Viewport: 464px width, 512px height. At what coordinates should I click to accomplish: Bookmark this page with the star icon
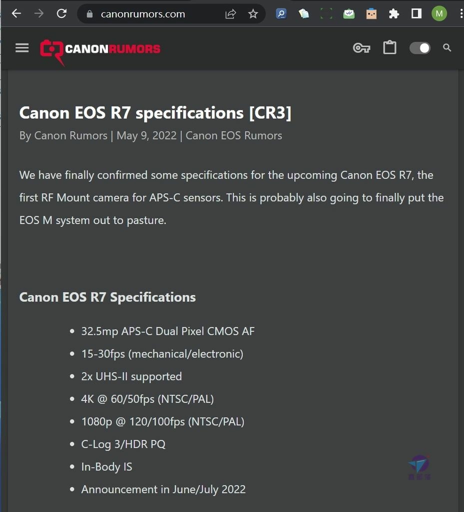click(253, 13)
